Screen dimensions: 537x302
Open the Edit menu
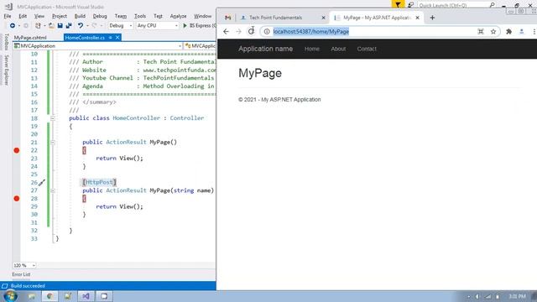coord(23,16)
